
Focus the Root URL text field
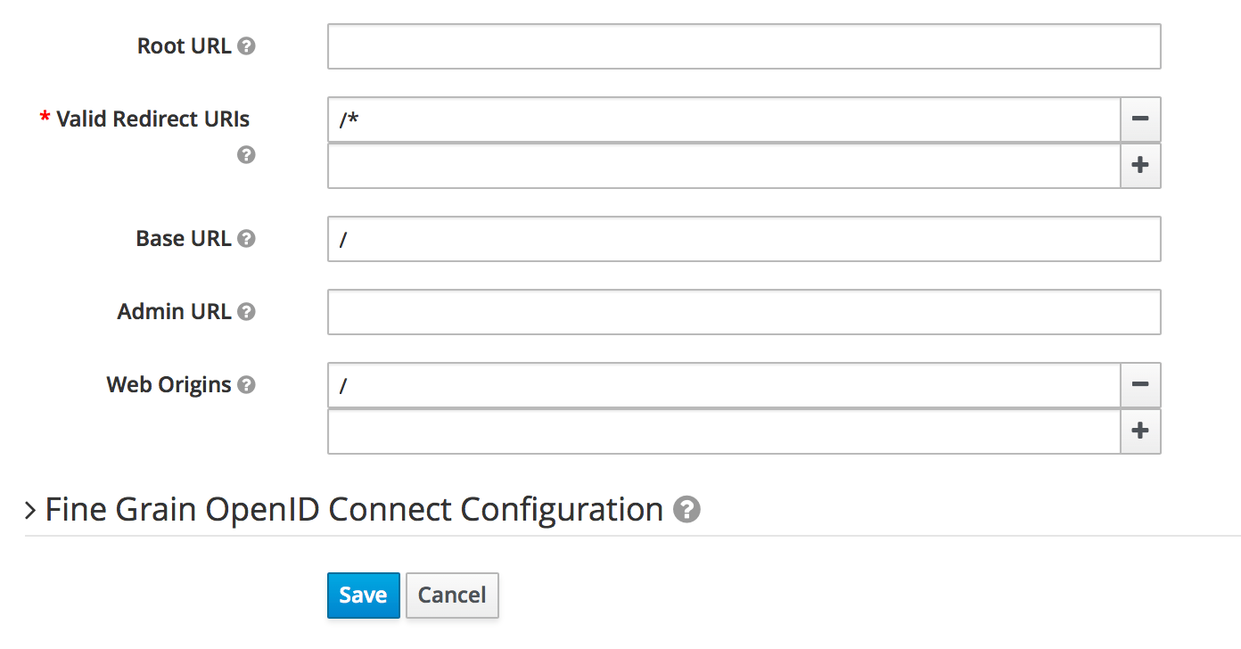click(744, 46)
